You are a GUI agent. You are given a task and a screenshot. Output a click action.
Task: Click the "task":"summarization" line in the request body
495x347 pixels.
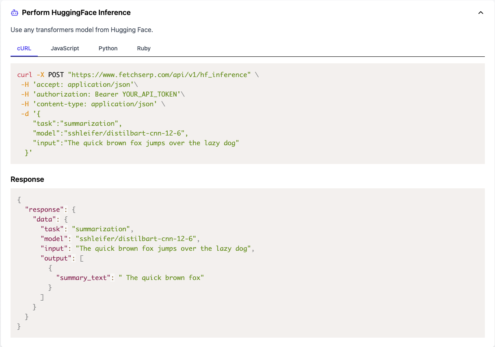click(77, 123)
